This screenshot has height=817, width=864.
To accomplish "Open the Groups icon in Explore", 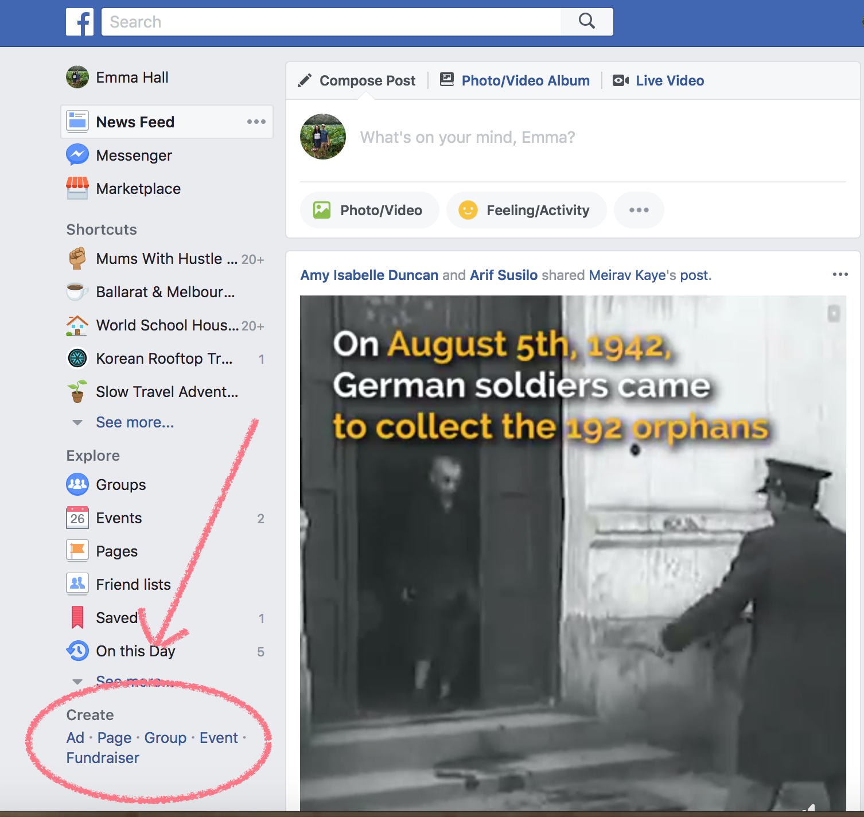I will click(77, 484).
